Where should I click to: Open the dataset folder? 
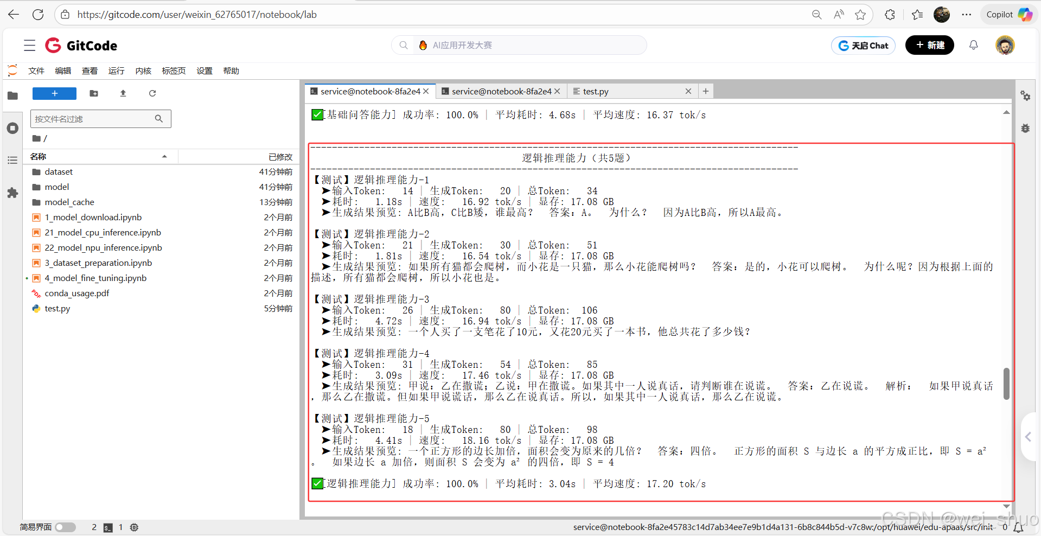pyautogui.click(x=161, y=171)
